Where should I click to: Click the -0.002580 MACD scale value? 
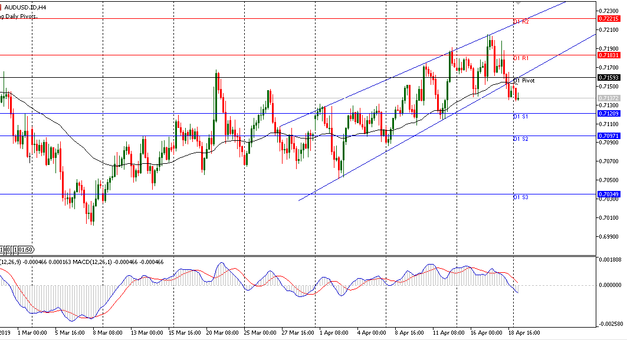click(x=610, y=324)
